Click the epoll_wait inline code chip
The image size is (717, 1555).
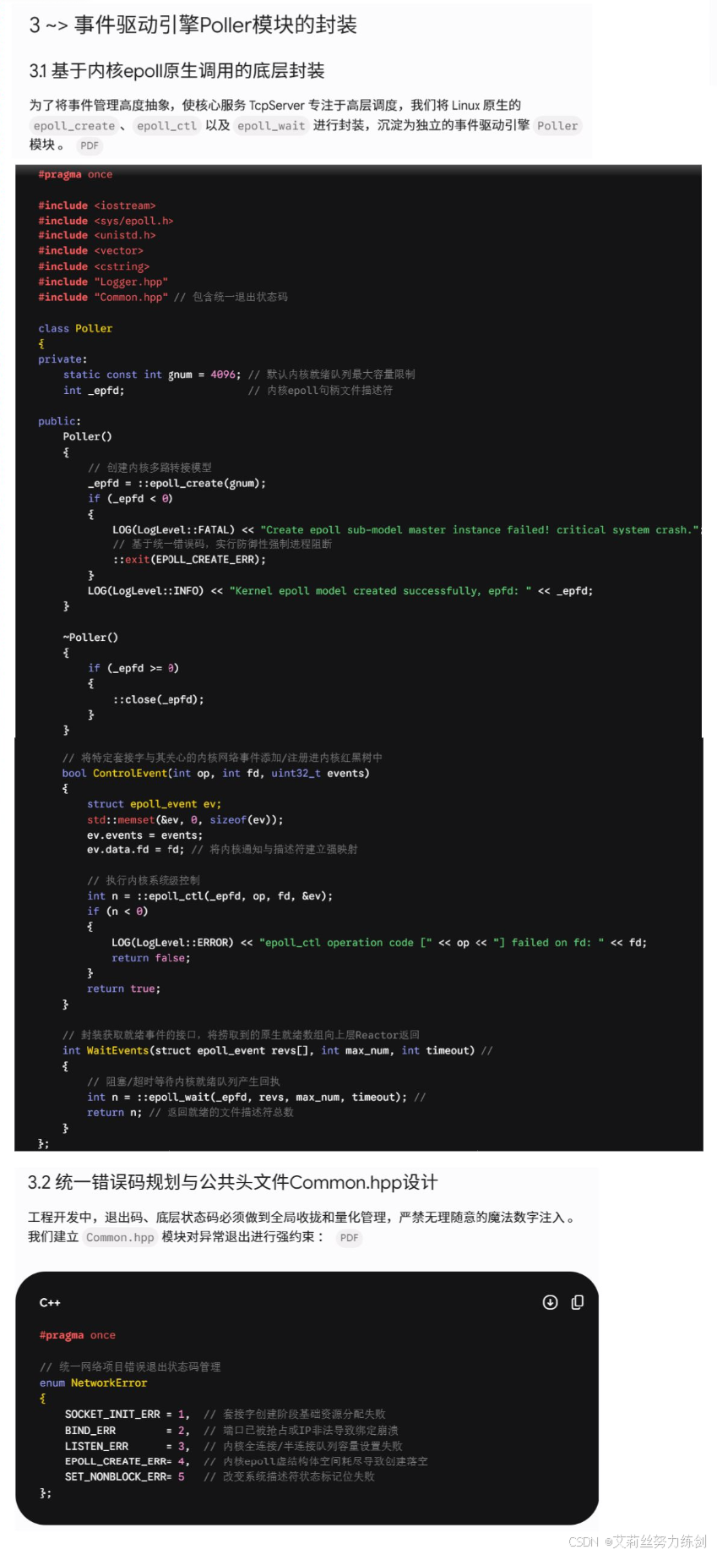[271, 126]
